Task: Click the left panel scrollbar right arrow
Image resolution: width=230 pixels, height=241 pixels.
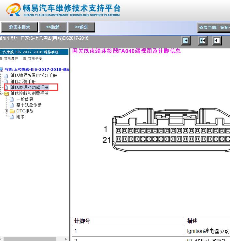Action: pyautogui.click(x=66, y=239)
